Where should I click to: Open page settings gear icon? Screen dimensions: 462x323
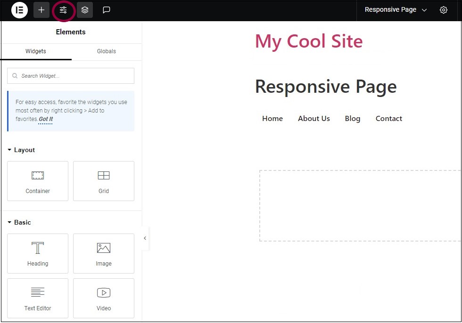(443, 10)
